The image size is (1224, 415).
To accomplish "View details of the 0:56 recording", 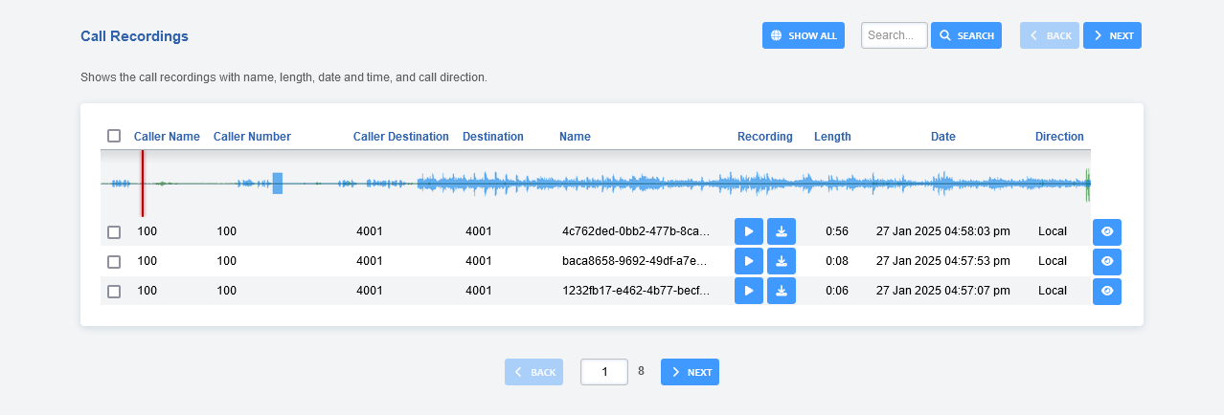I will (1106, 231).
